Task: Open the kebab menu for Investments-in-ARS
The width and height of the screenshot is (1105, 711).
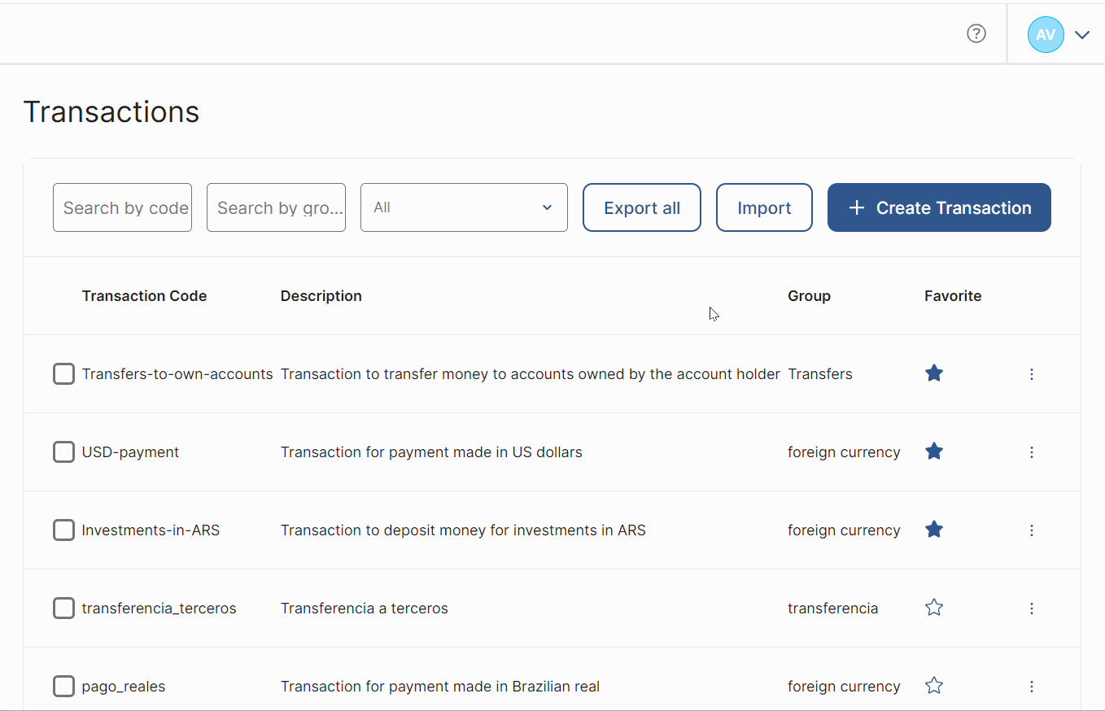Action: tap(1032, 530)
